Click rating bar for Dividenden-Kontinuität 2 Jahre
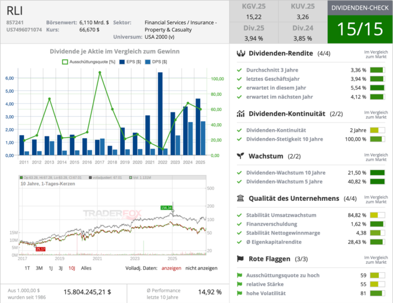 (x=377, y=130)
